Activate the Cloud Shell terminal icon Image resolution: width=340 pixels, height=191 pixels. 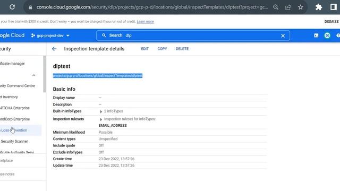click(316, 36)
